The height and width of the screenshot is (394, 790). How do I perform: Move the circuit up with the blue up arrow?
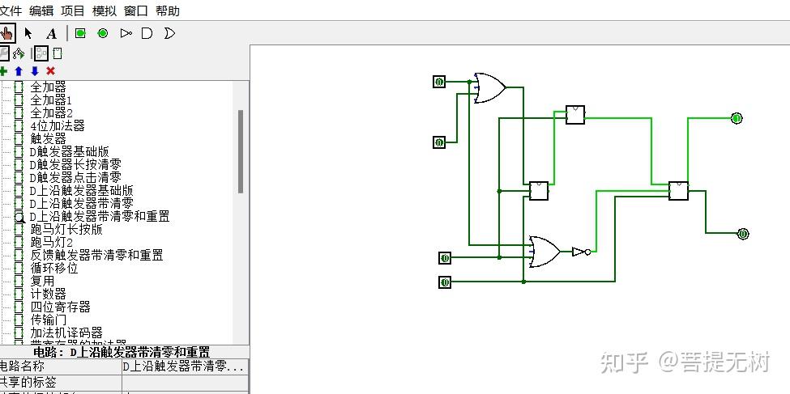tap(19, 71)
